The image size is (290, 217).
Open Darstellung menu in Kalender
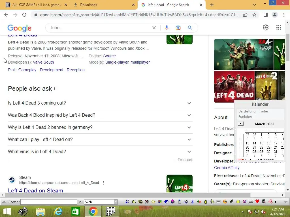[247, 111]
